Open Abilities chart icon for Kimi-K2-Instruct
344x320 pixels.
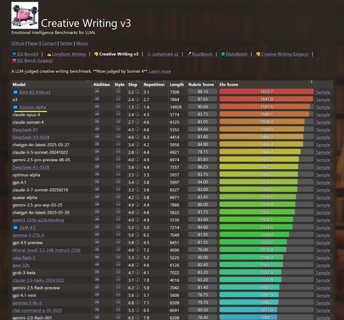point(97,91)
